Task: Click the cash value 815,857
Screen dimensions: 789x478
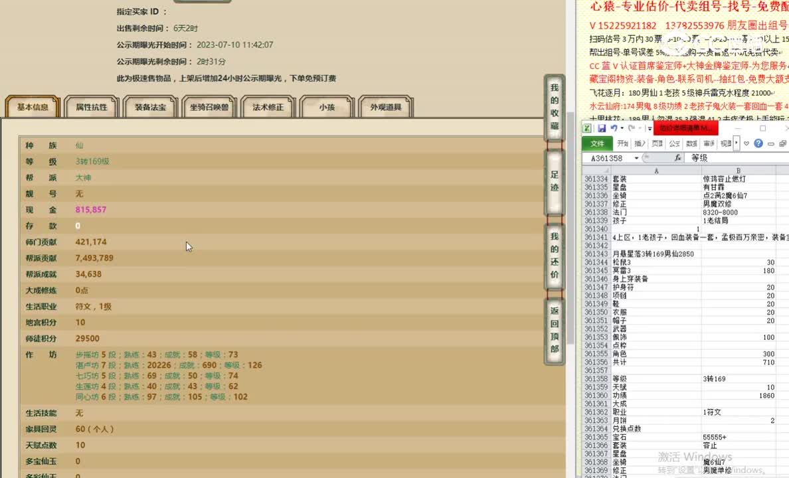Action: [90, 210]
